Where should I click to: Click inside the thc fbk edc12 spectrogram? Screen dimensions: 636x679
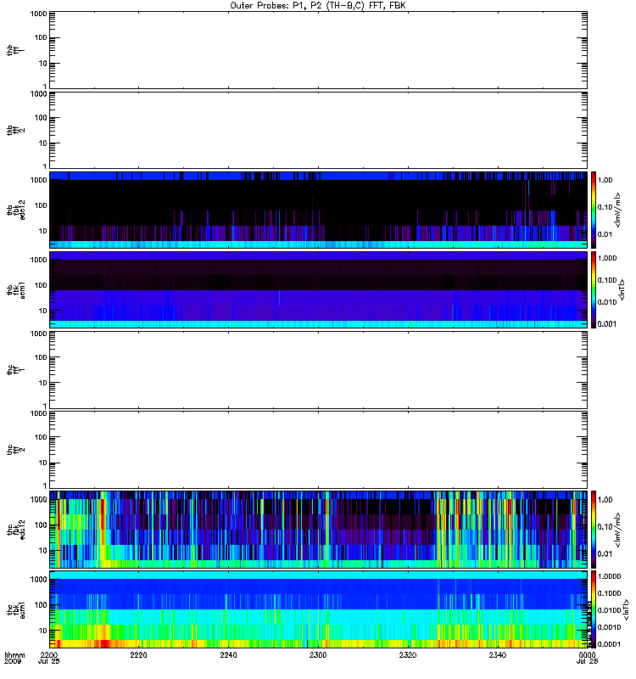click(x=319, y=530)
